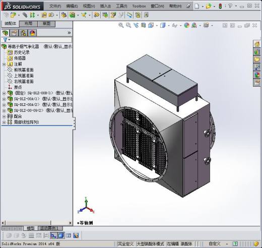The height and width of the screenshot is (248, 262).
Task: Switch to the 模型 Model tab
Action: pos(30,228)
